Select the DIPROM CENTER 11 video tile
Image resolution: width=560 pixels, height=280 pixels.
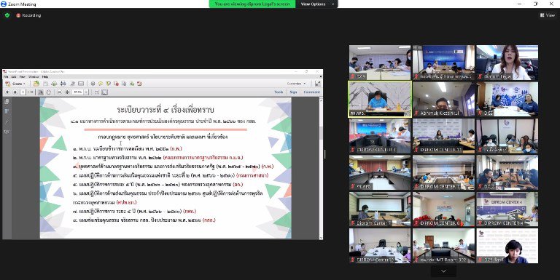[x=443, y=136]
